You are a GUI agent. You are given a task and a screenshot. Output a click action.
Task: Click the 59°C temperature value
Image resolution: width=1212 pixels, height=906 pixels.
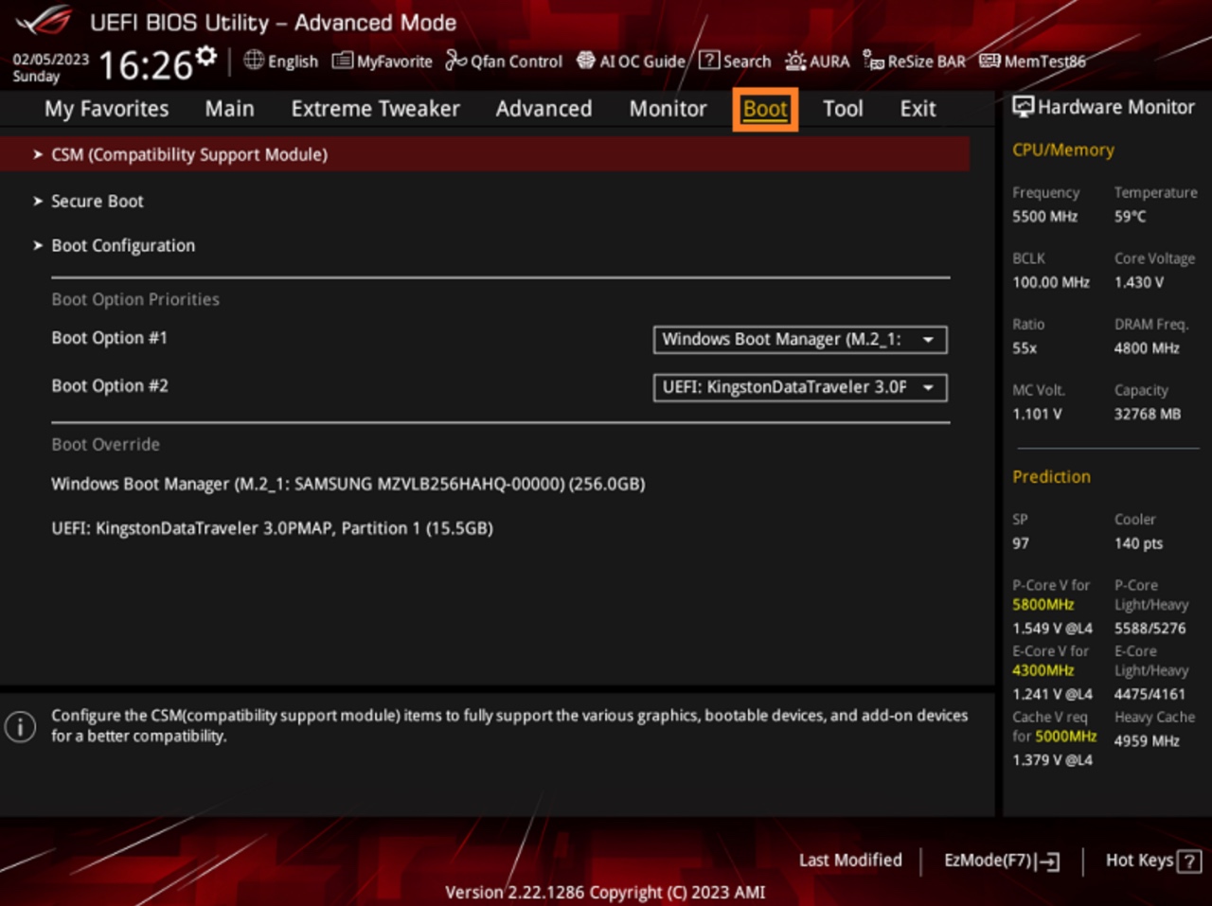[1130, 216]
